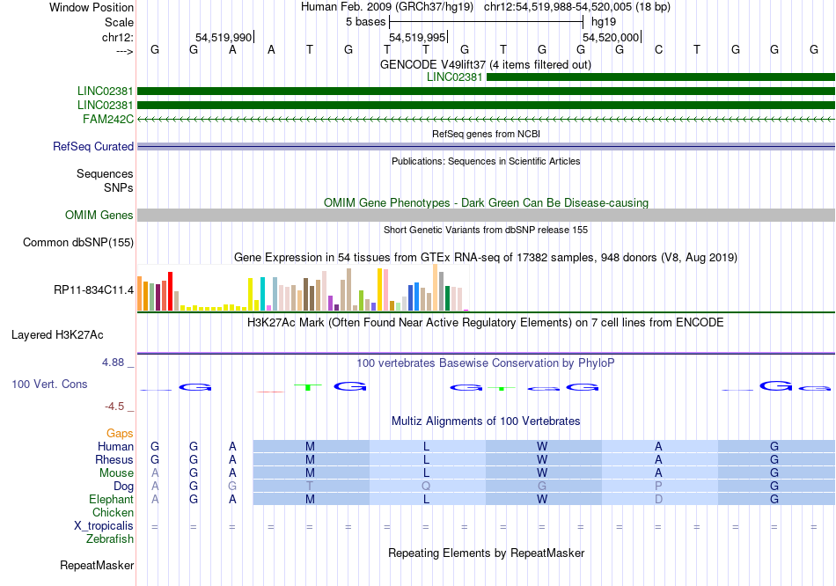
Task: Click the Common dbSNP(155) label
Action: 78,242
